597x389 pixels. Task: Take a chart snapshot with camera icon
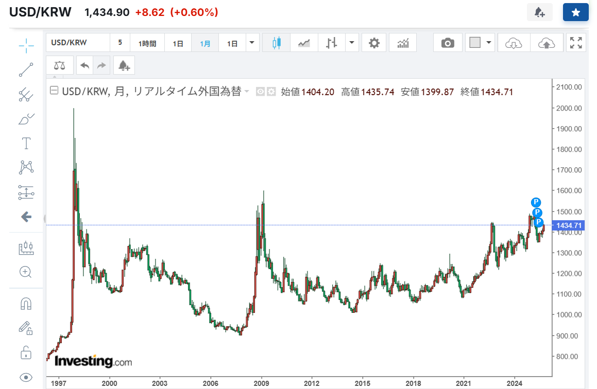pyautogui.click(x=448, y=43)
